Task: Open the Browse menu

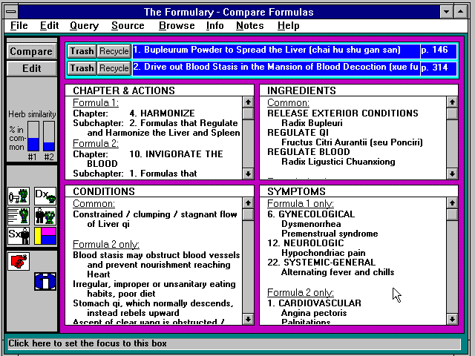Action: (177, 26)
